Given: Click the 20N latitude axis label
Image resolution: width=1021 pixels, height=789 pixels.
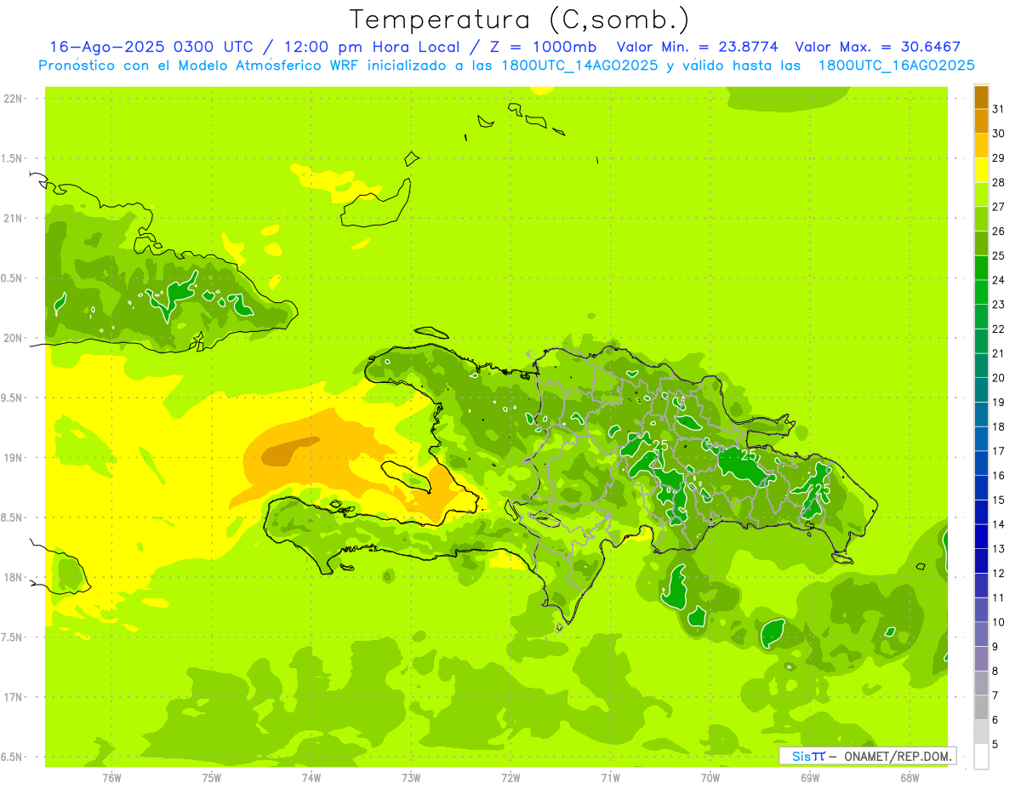Looking at the screenshot, I should click(x=14, y=338).
